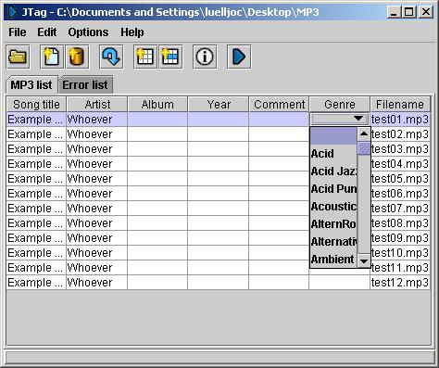439x368 pixels.
Task: Click the test03.mp3 filename cell
Action: pos(400,149)
